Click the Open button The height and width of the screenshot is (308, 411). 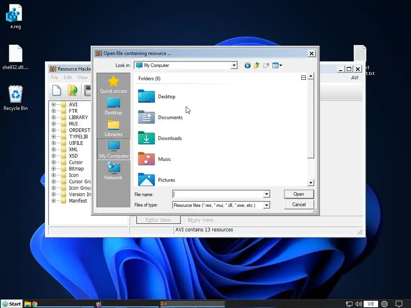(x=299, y=194)
